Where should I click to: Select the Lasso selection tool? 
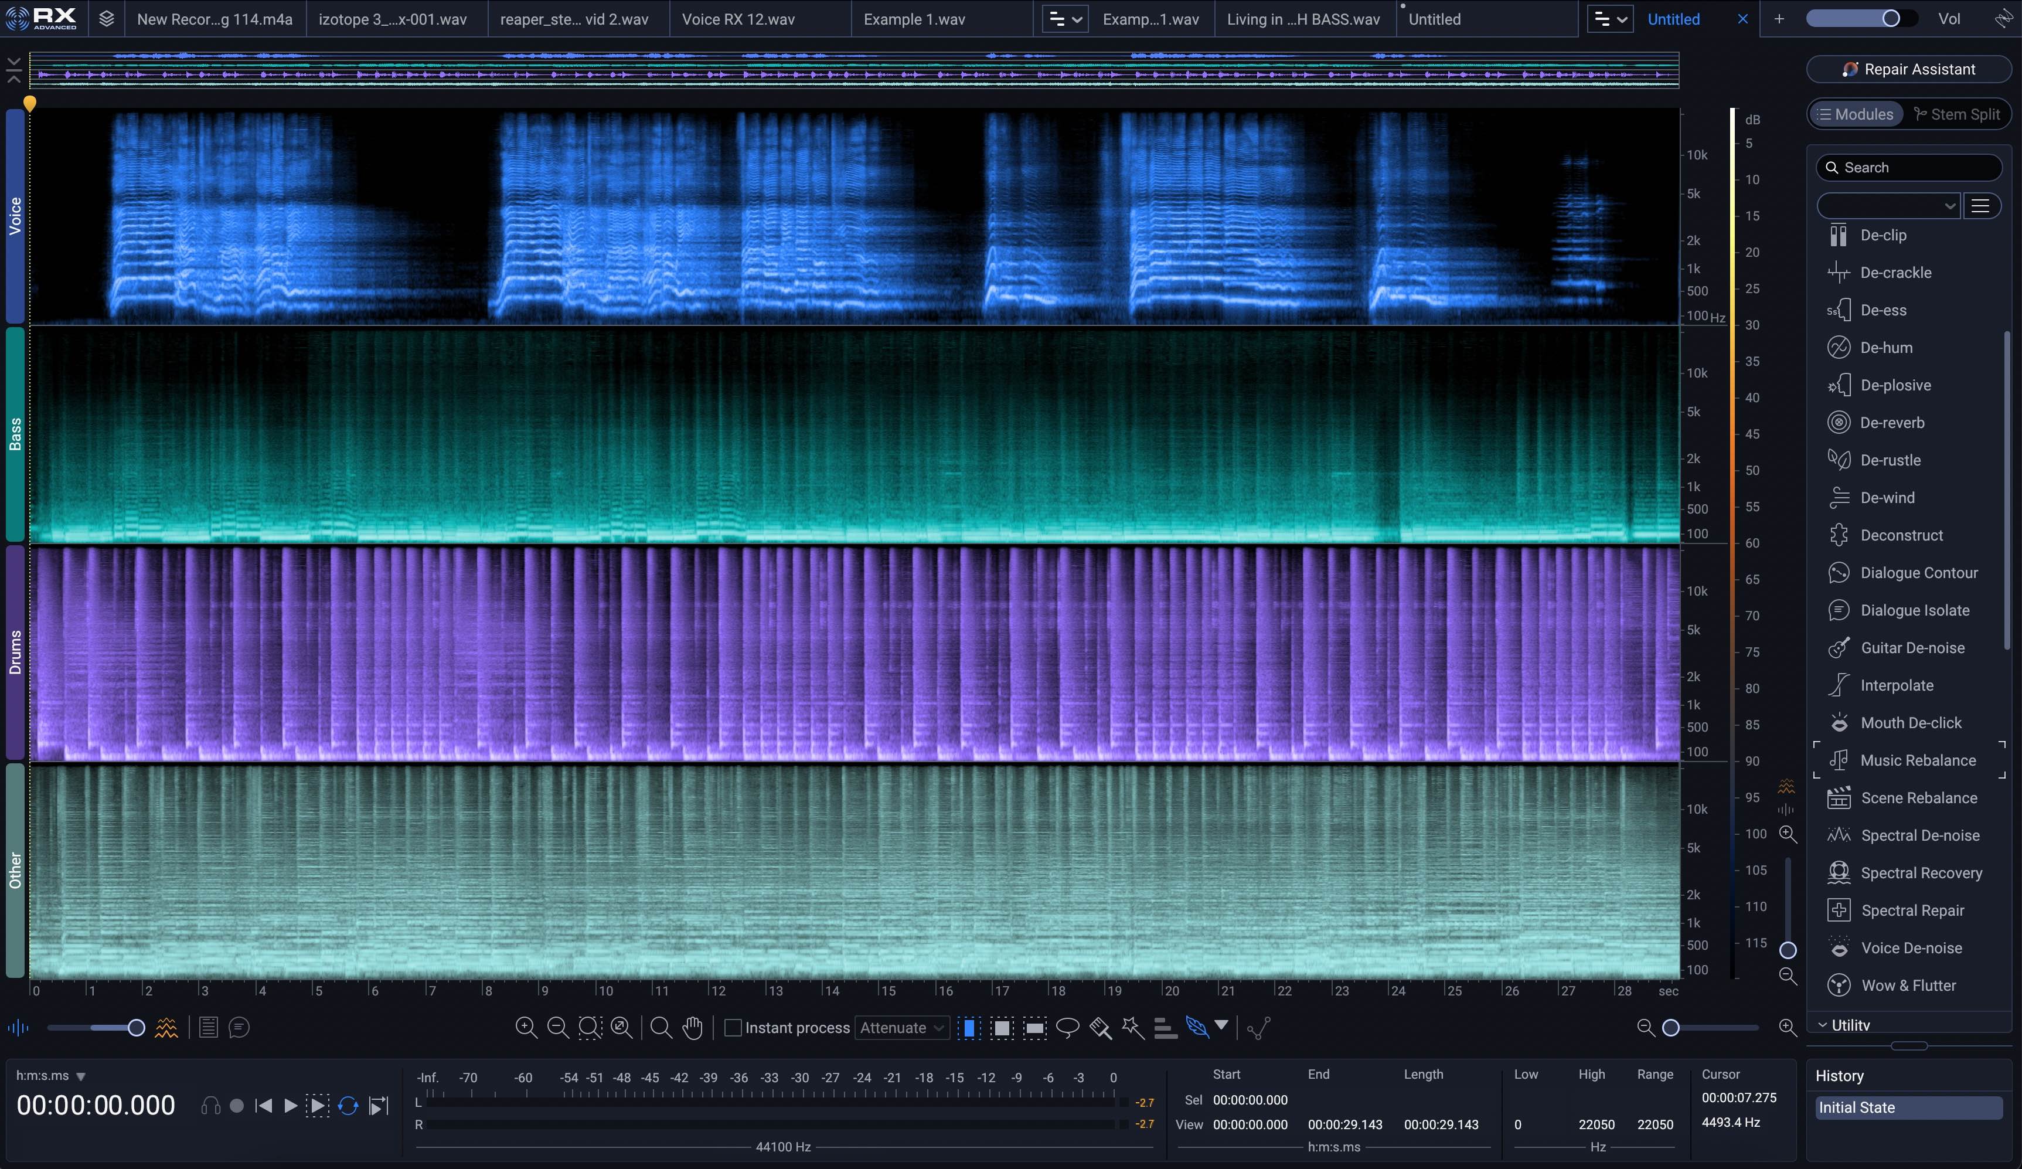coord(1067,1028)
